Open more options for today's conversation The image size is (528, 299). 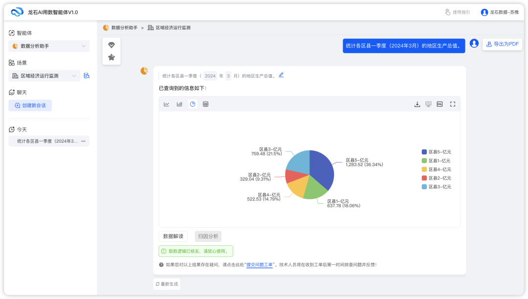tap(83, 141)
